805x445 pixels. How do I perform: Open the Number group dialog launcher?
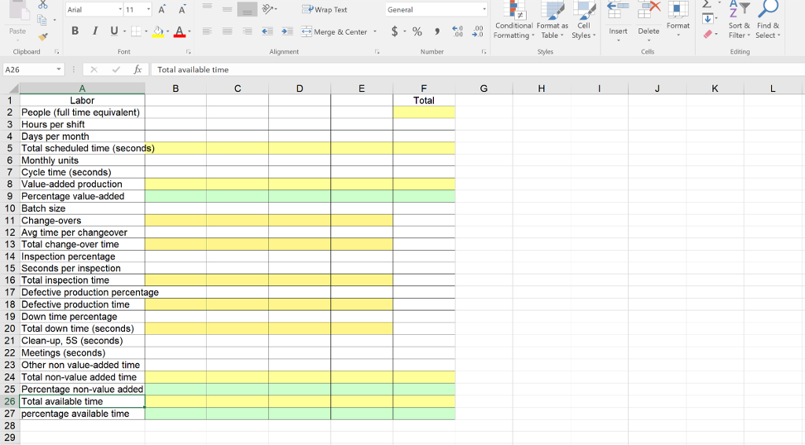[483, 52]
